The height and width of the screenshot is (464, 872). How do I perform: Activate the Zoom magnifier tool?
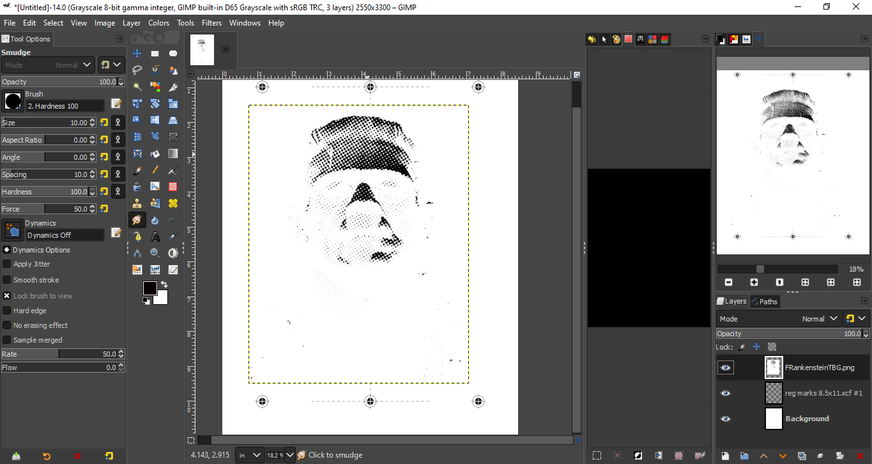point(155,252)
